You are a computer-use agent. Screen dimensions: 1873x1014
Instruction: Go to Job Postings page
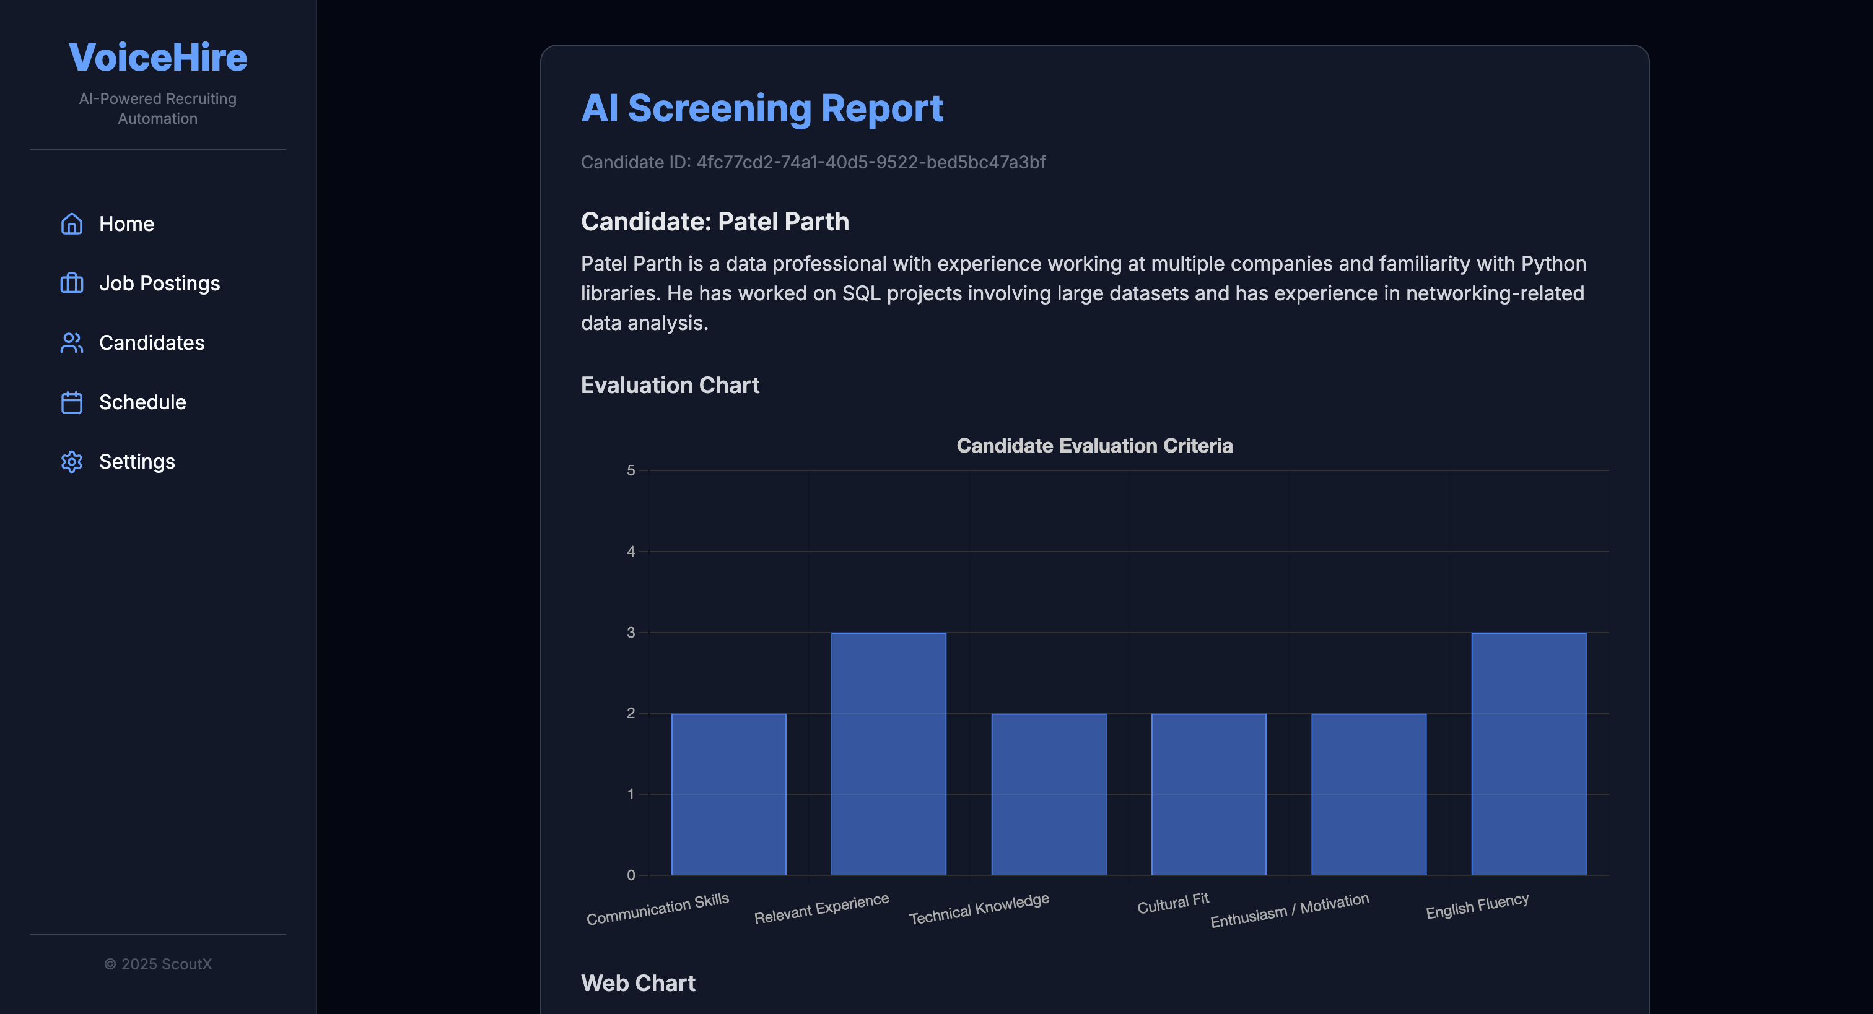coord(159,284)
